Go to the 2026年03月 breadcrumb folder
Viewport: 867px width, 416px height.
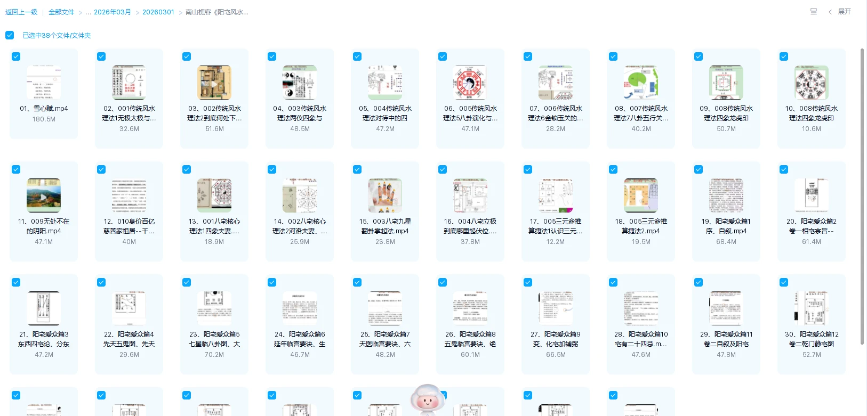pos(112,12)
